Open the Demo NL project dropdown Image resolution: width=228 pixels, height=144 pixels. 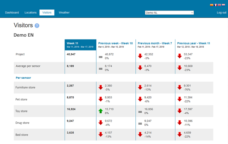(x=169, y=13)
